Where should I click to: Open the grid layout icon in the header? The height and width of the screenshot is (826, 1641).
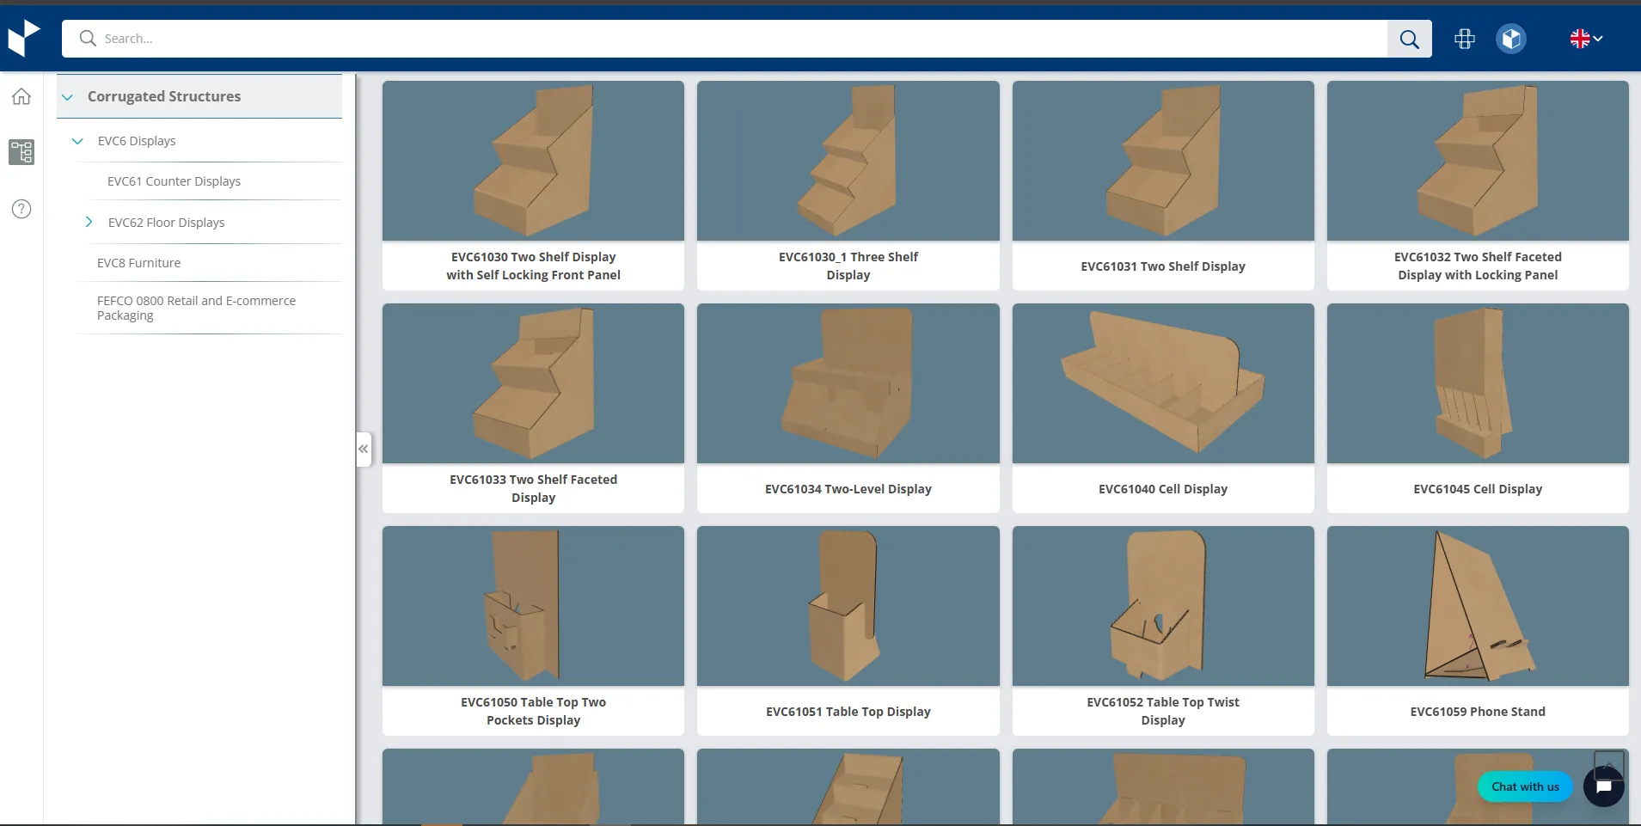(1465, 39)
